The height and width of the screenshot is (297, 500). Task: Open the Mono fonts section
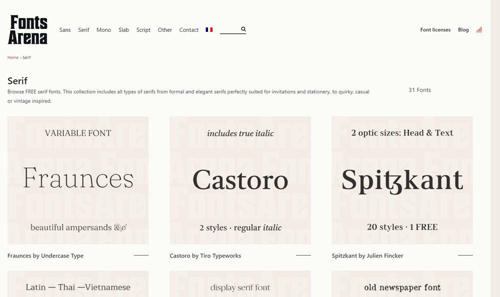pyautogui.click(x=103, y=30)
